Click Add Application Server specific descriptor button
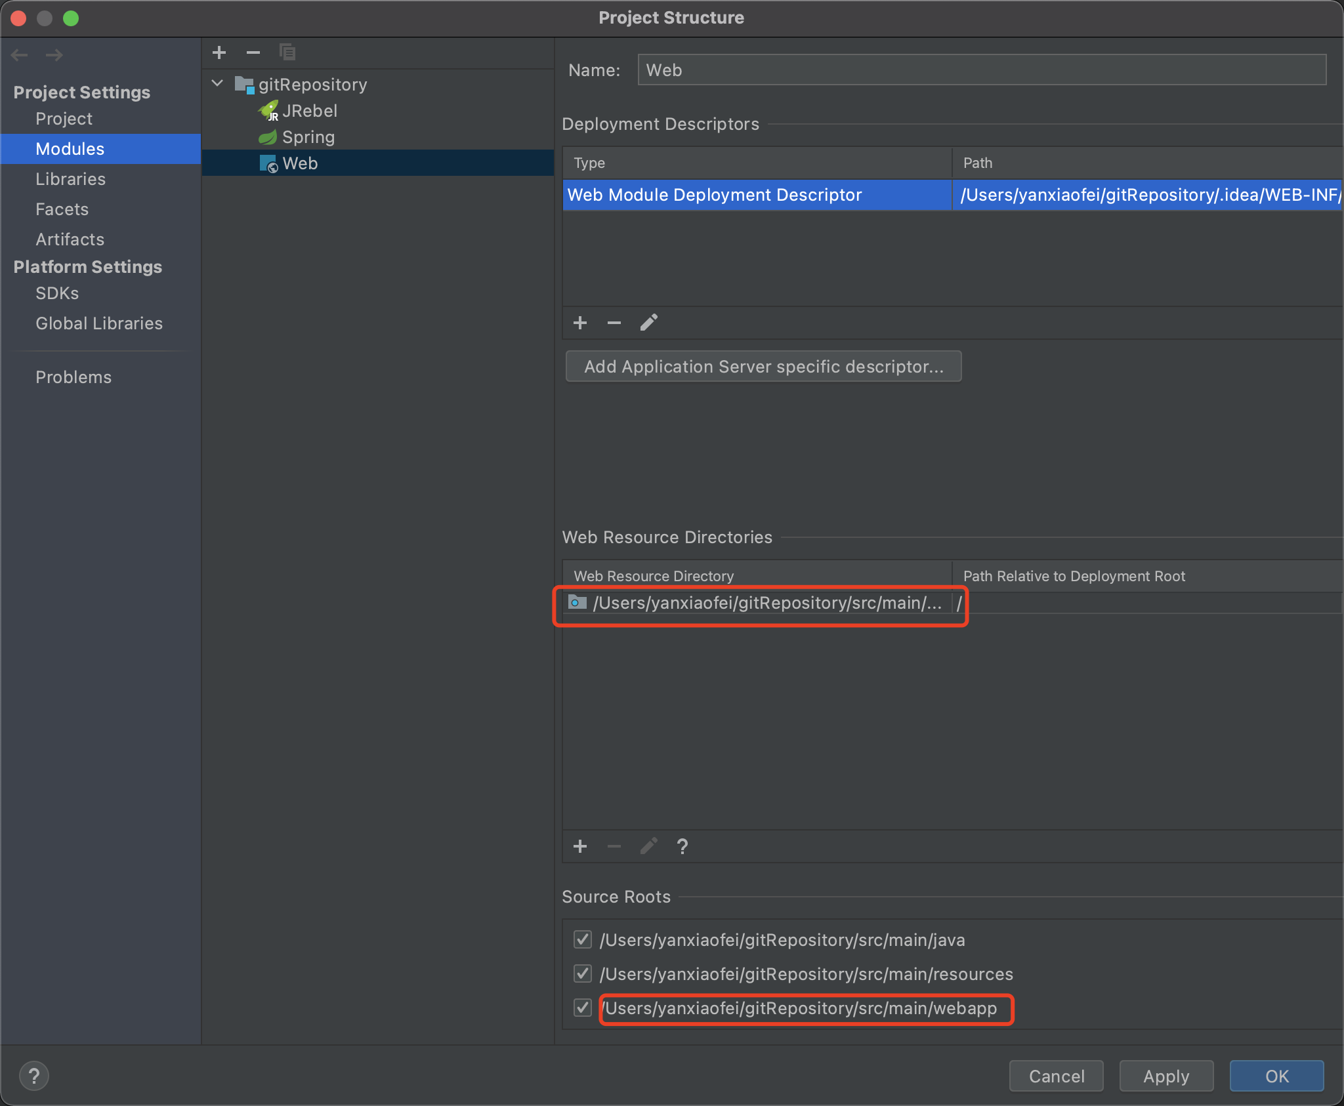The height and width of the screenshot is (1106, 1344). (x=763, y=366)
